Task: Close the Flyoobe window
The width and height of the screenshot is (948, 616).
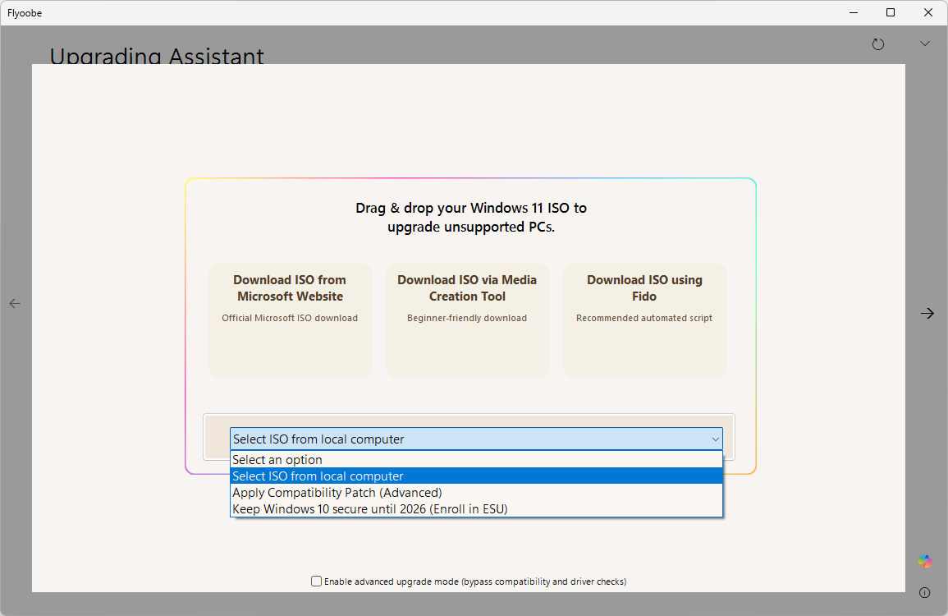Action: tap(928, 12)
